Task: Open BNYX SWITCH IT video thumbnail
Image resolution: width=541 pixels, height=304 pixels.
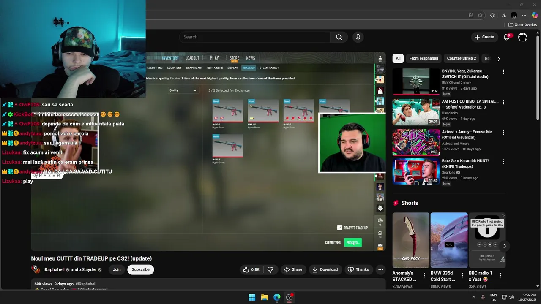Action: tap(416, 82)
